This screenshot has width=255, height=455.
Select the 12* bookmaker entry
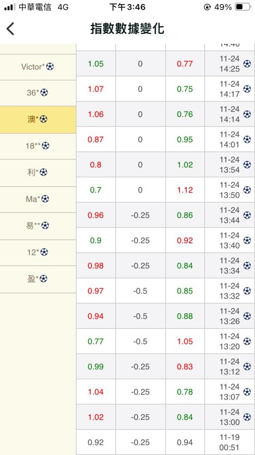tap(38, 253)
